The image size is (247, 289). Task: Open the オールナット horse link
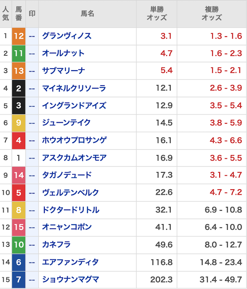[63, 53]
